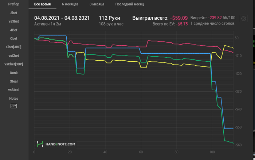
Task: Go to the 4Bet section
Action: pyautogui.click(x=14, y=30)
